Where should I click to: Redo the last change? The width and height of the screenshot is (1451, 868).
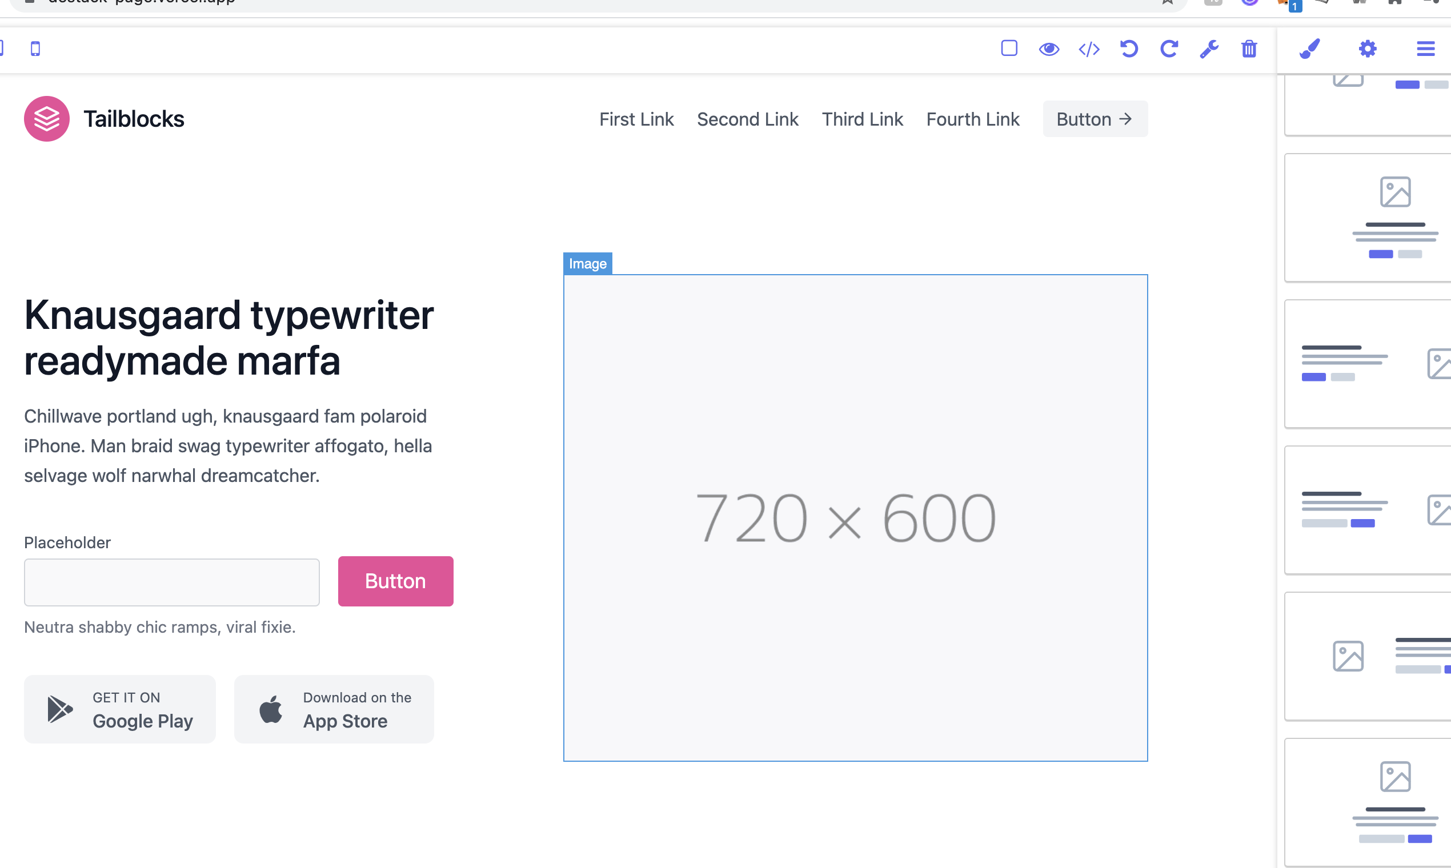1168,49
